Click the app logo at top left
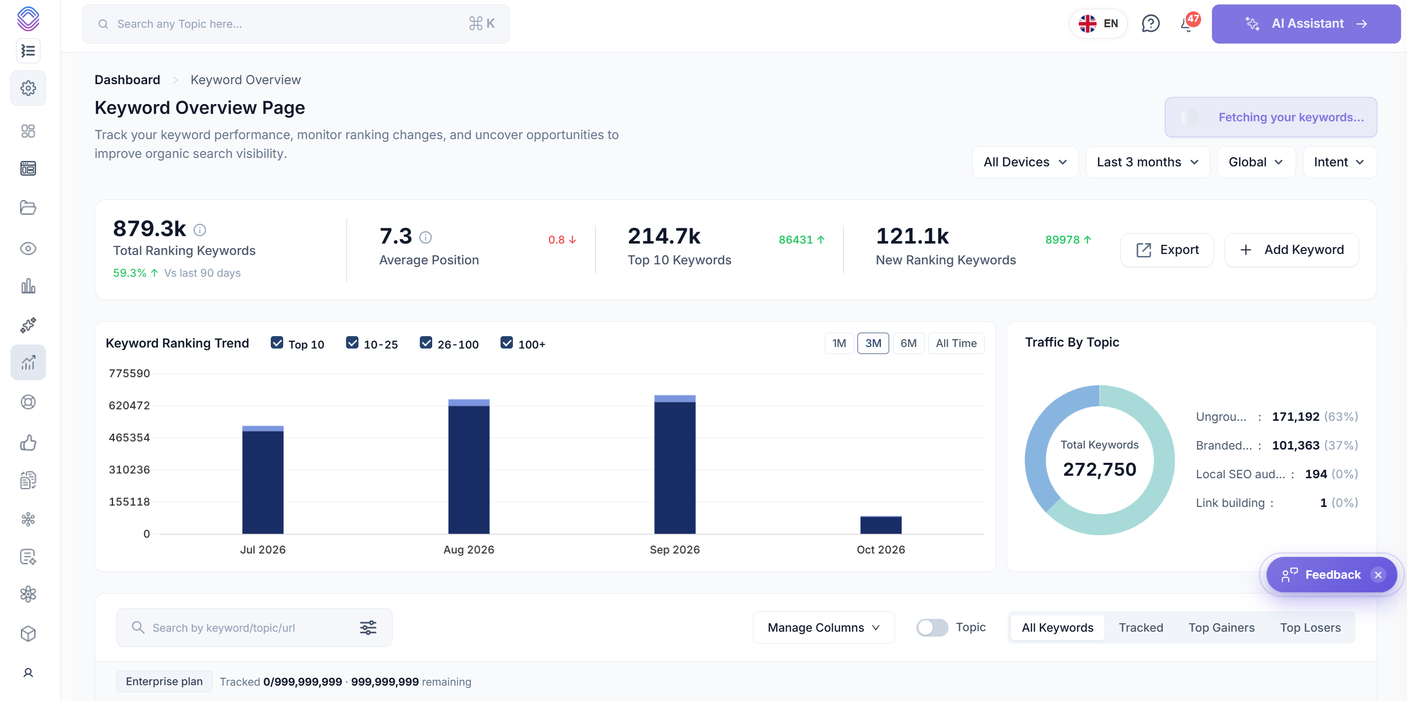Screen dimensions: 1407x701 pos(28,19)
